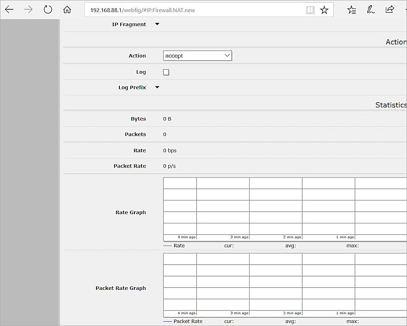Add this page to favorites
The width and height of the screenshot is (407, 326).
[324, 10]
